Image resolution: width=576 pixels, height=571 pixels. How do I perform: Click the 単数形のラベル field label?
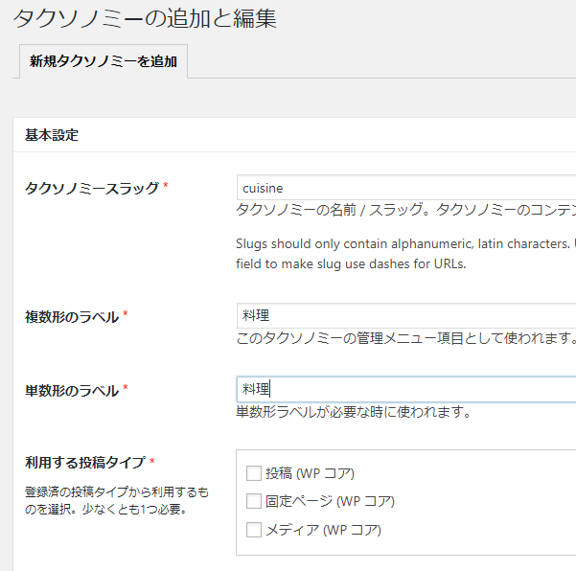point(72,391)
